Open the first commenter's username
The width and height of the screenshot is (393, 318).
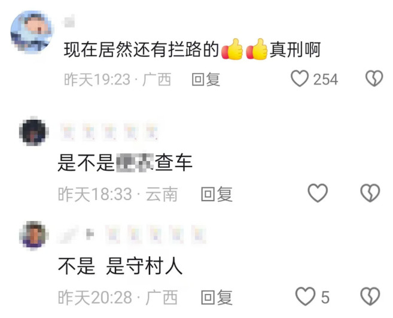point(69,21)
